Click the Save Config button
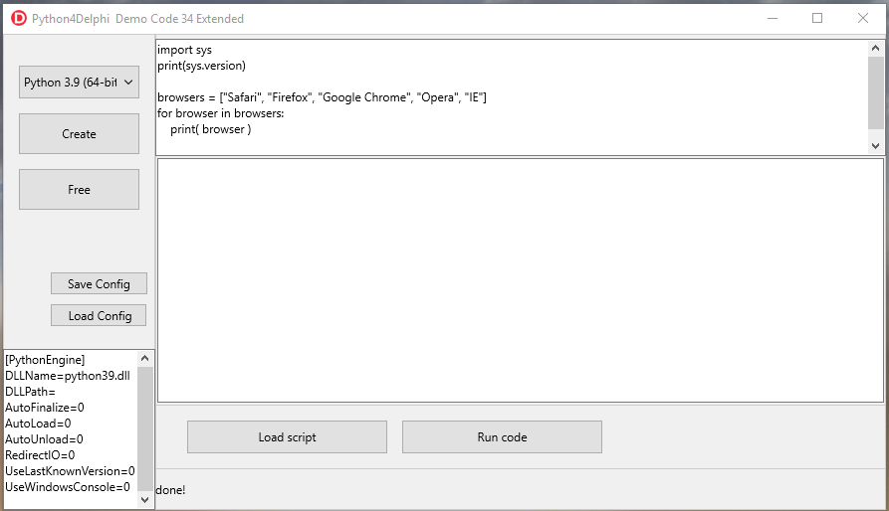Viewport: 889px width, 511px height. click(99, 283)
